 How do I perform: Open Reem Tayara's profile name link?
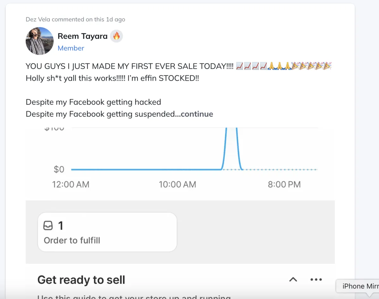click(82, 36)
